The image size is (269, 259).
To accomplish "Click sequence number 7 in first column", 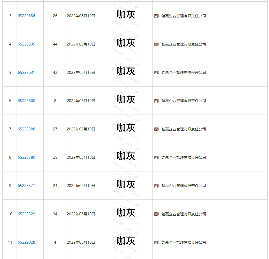I will coord(10,129).
